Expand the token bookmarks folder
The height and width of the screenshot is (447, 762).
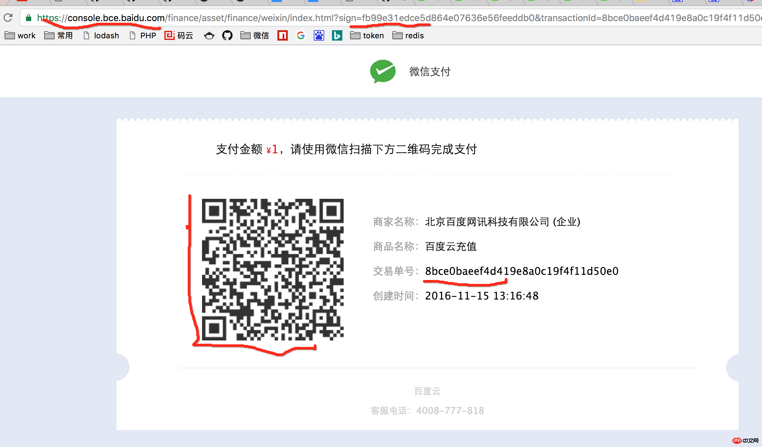click(367, 35)
